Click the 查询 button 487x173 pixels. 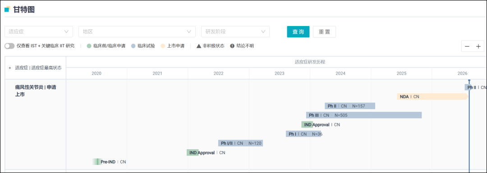(298, 31)
